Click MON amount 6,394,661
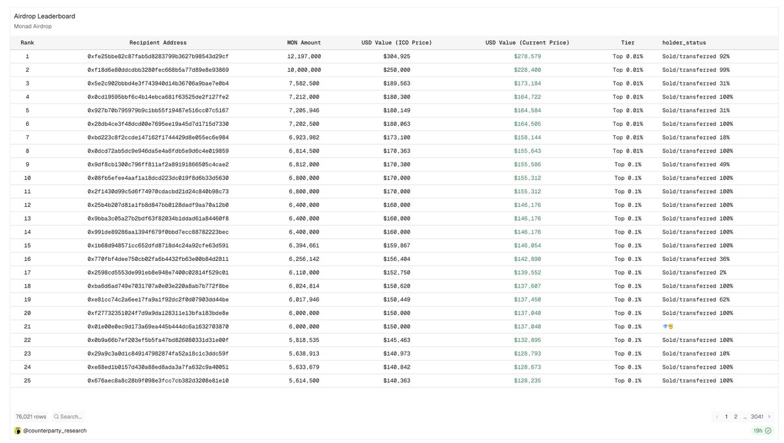This screenshot has width=784, height=443. coord(304,245)
